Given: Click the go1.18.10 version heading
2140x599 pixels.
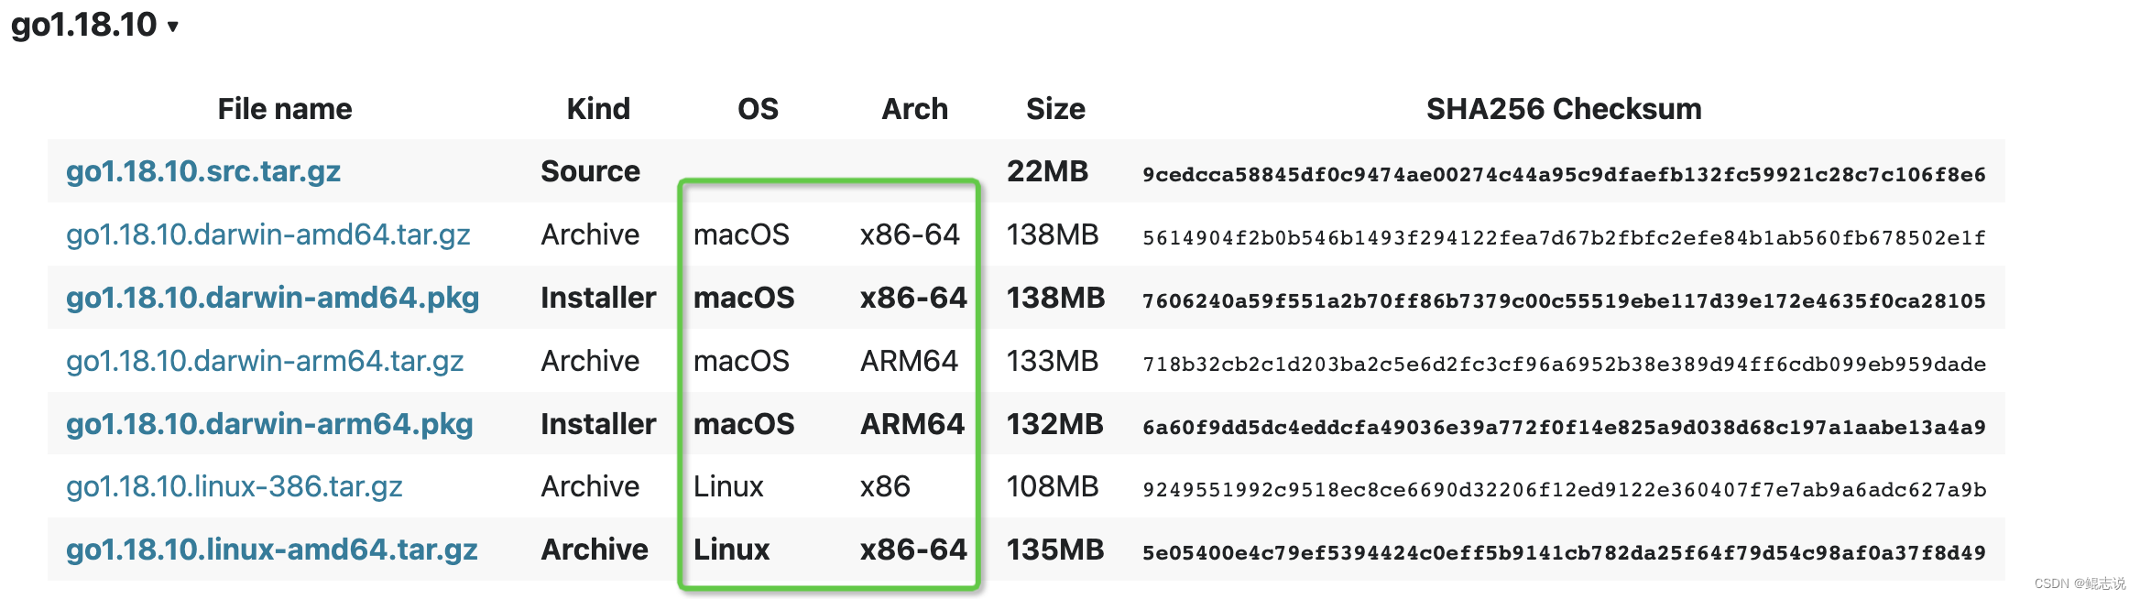Looking at the screenshot, I should 84,25.
